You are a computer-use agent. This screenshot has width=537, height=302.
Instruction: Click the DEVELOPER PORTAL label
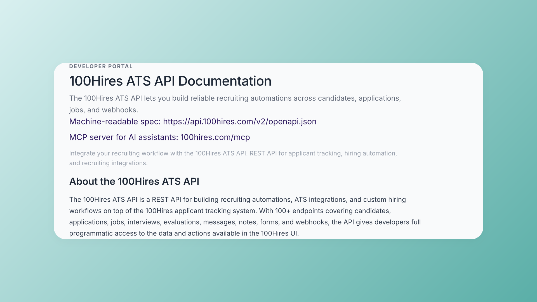coord(101,67)
